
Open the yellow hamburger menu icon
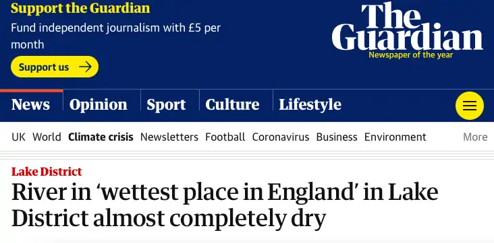(x=470, y=106)
